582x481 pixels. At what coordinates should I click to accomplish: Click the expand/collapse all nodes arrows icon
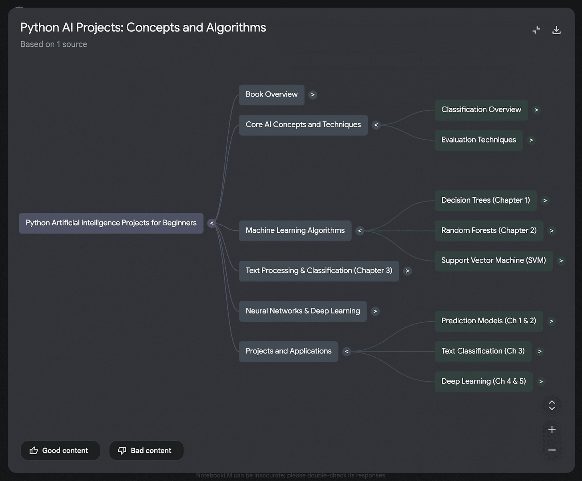[x=552, y=405]
